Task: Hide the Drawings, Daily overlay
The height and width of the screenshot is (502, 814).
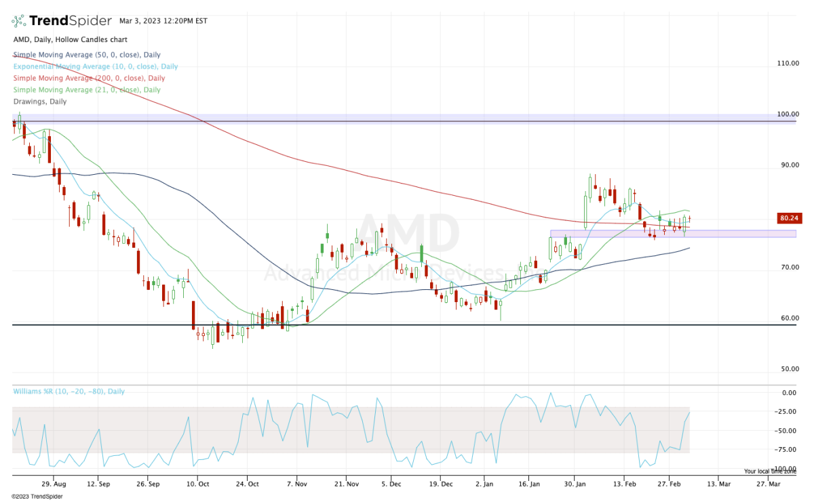Action: pyautogui.click(x=39, y=101)
